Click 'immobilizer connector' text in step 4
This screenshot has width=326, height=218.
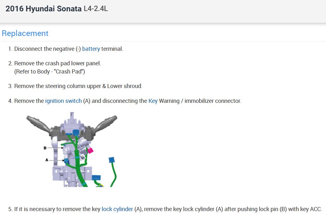pos(212,101)
